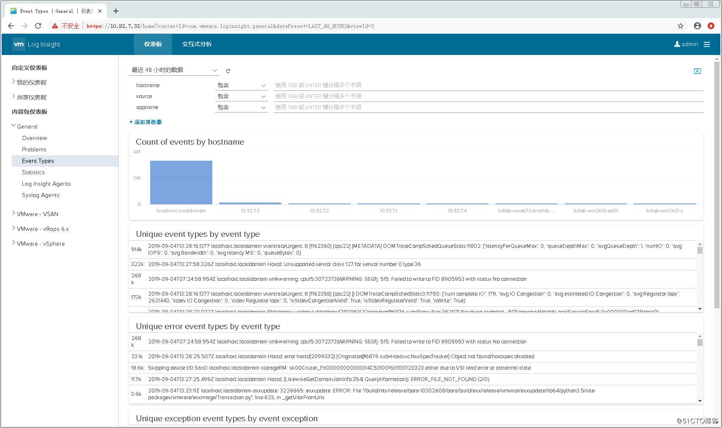Open appname filter operator dropdown
722x428 pixels.
click(242, 107)
